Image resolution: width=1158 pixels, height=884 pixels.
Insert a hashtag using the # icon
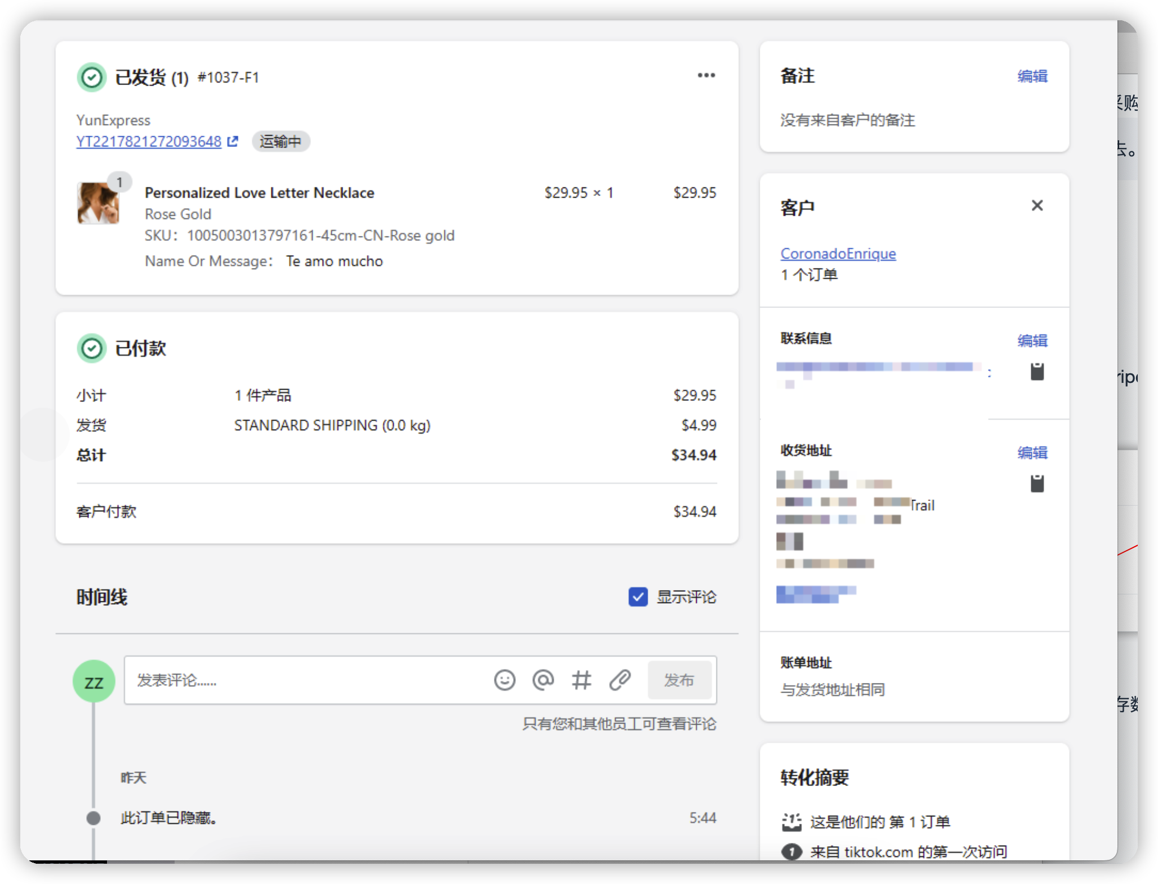click(x=581, y=680)
